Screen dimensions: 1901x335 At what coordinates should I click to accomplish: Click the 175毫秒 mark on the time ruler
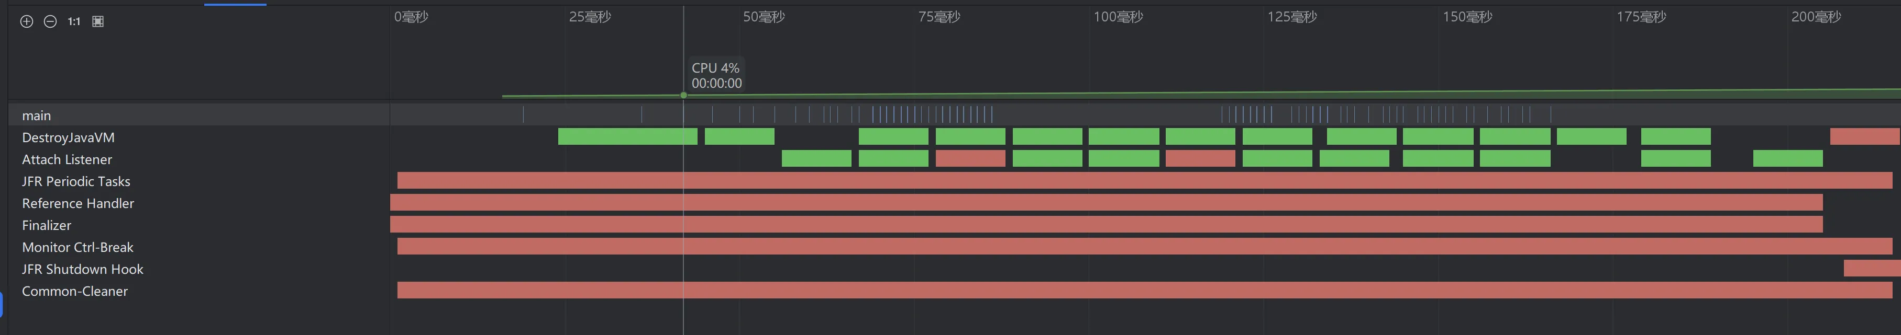click(1641, 17)
